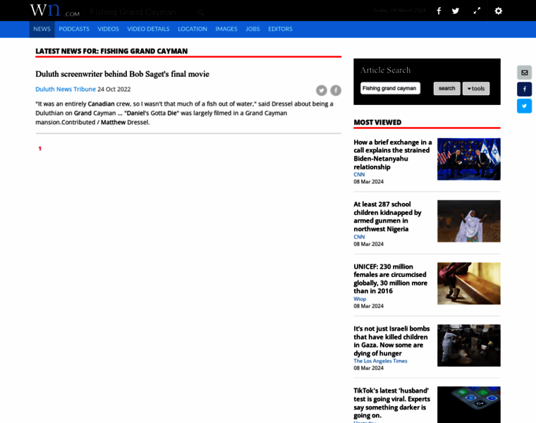This screenshot has height=423, width=536.
Task: Open the Twitter icon in top header
Action: [x=456, y=11]
